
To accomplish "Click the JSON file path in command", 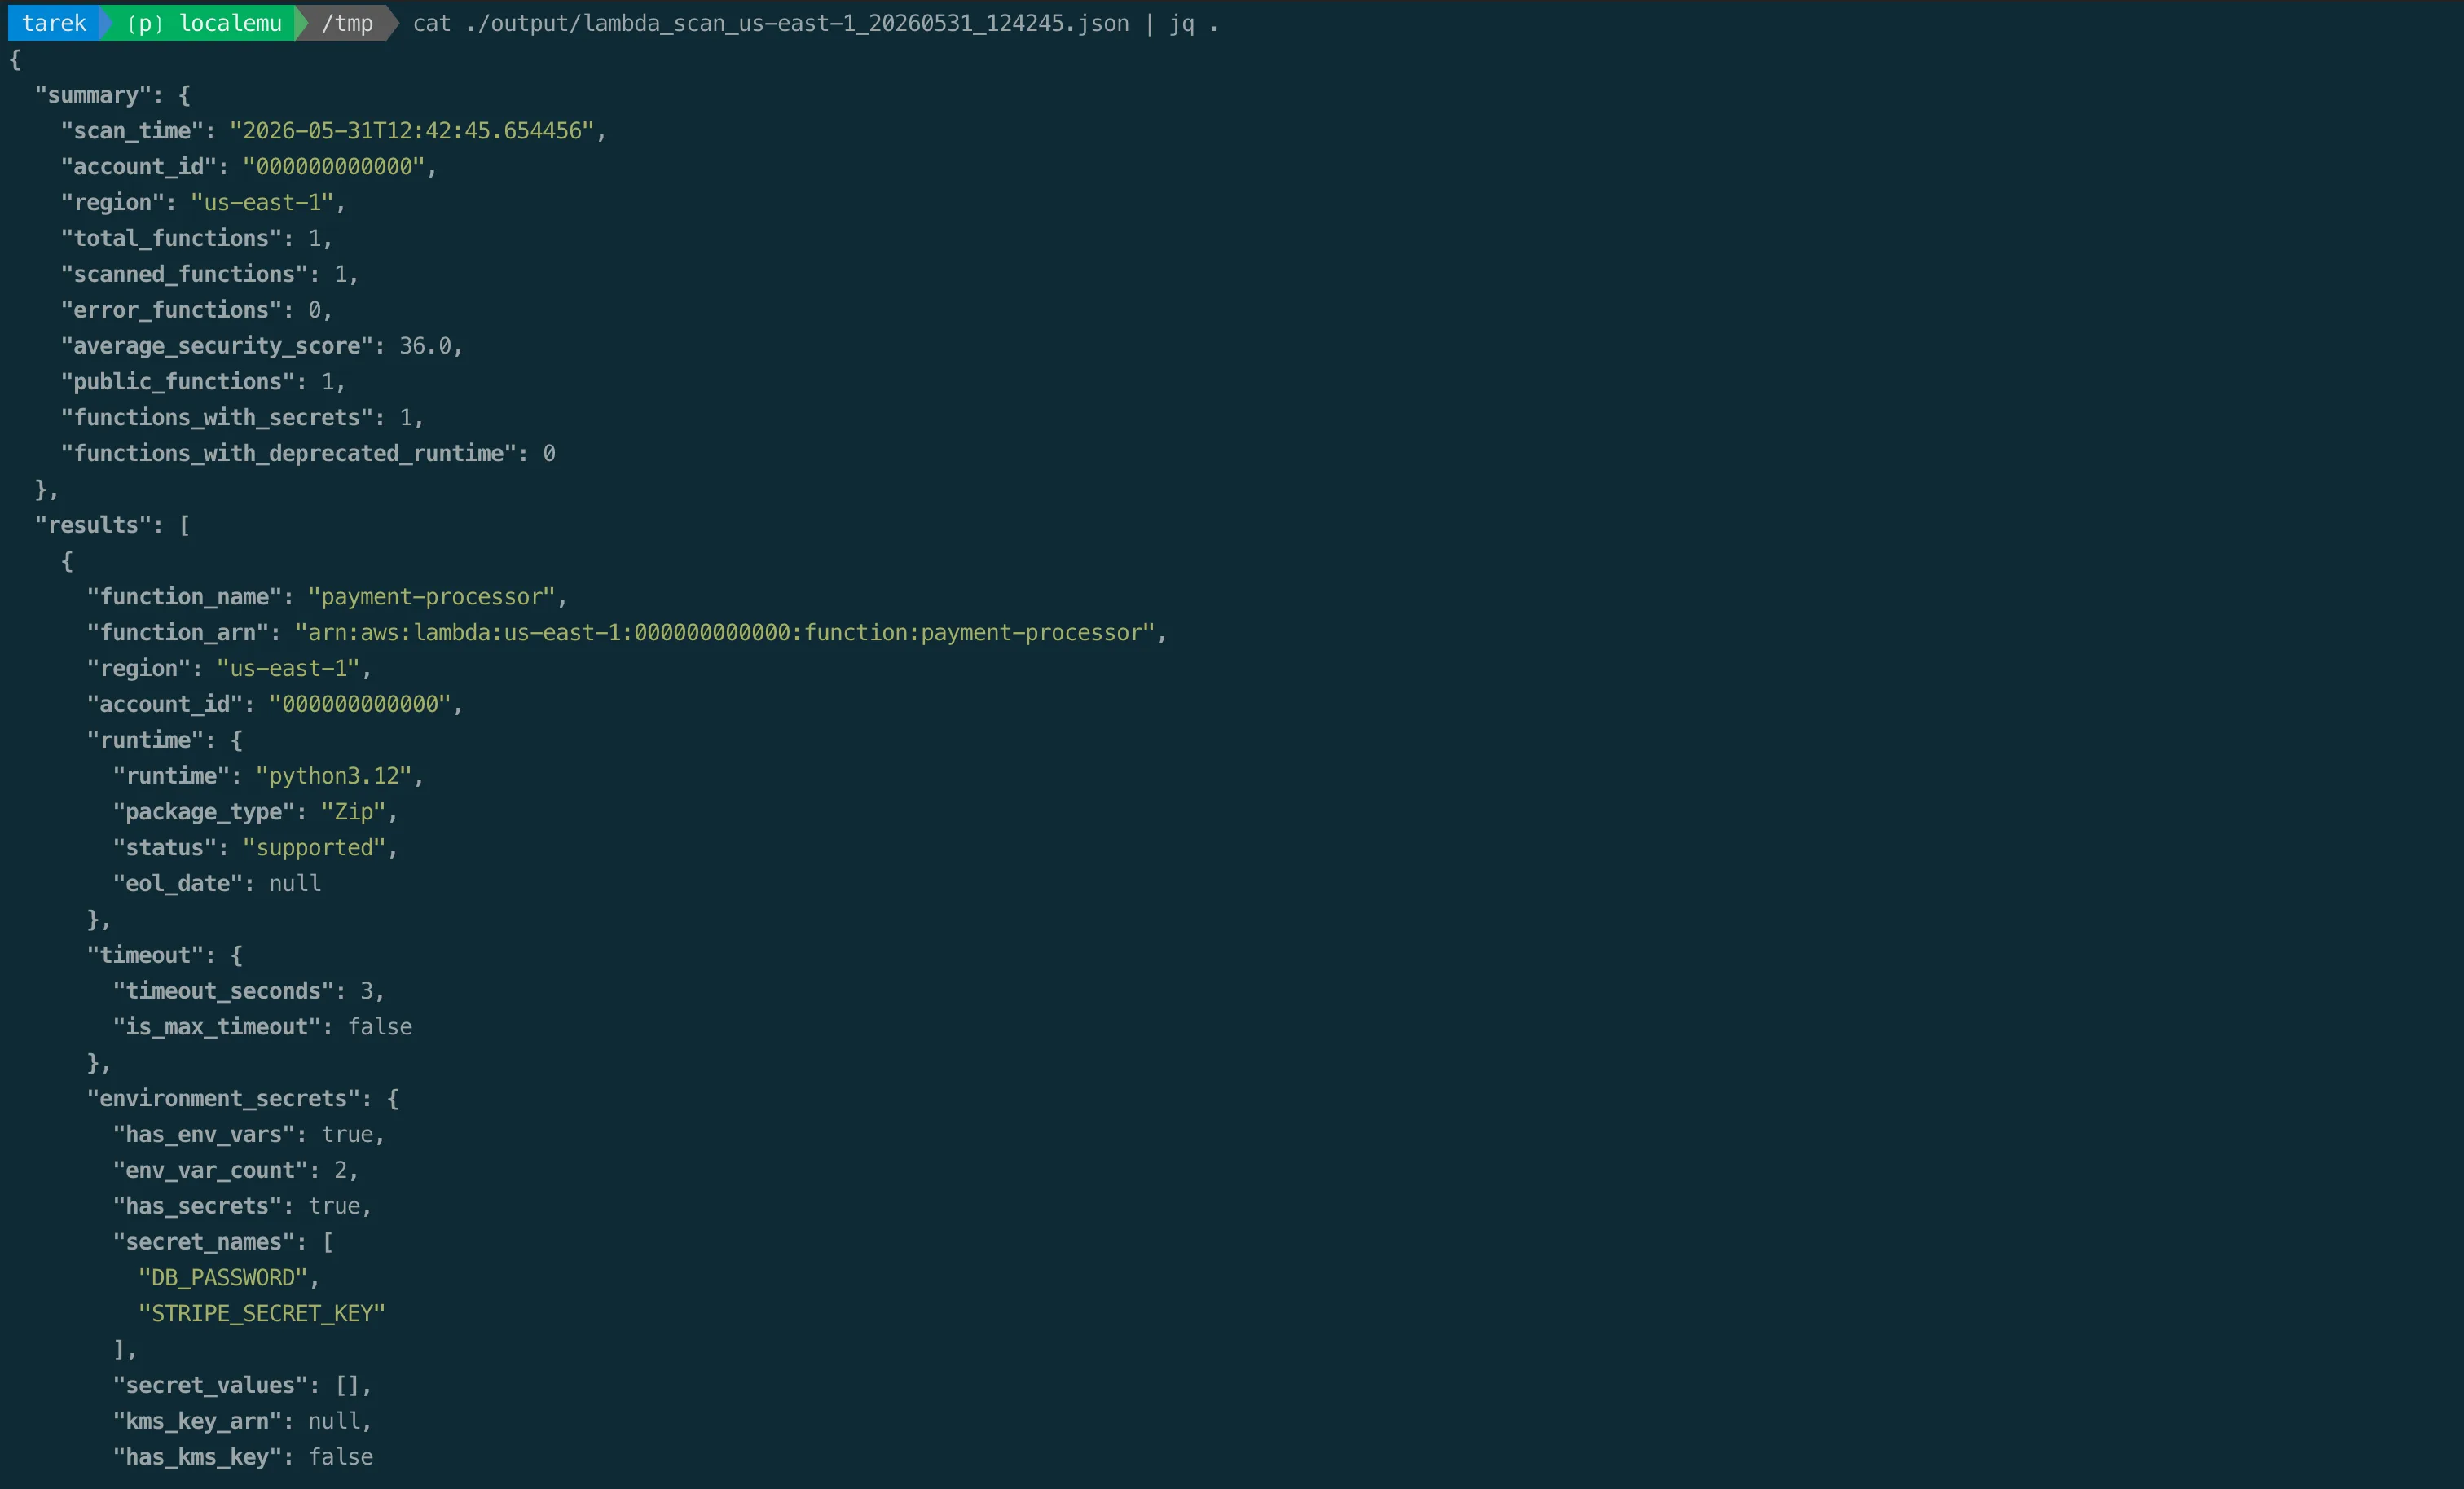I will pos(797,23).
